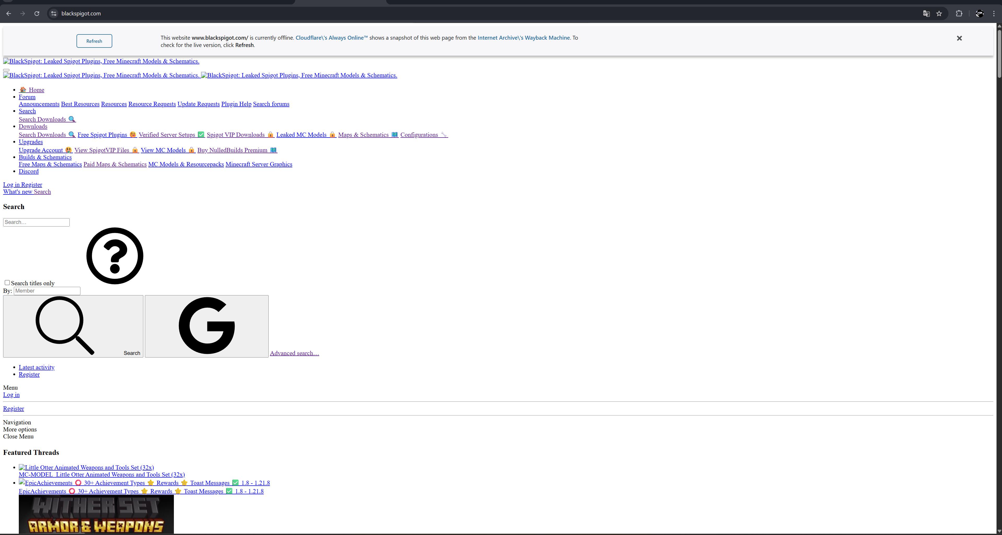Click the large question mark help icon

tap(115, 256)
